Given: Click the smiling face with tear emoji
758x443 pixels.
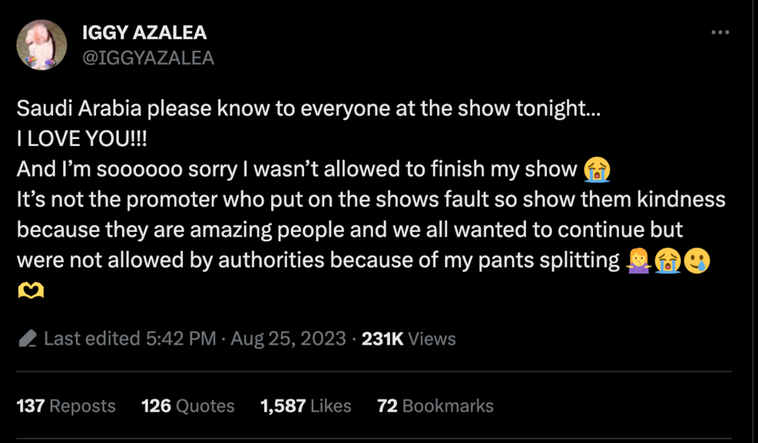Looking at the screenshot, I should tap(696, 259).
